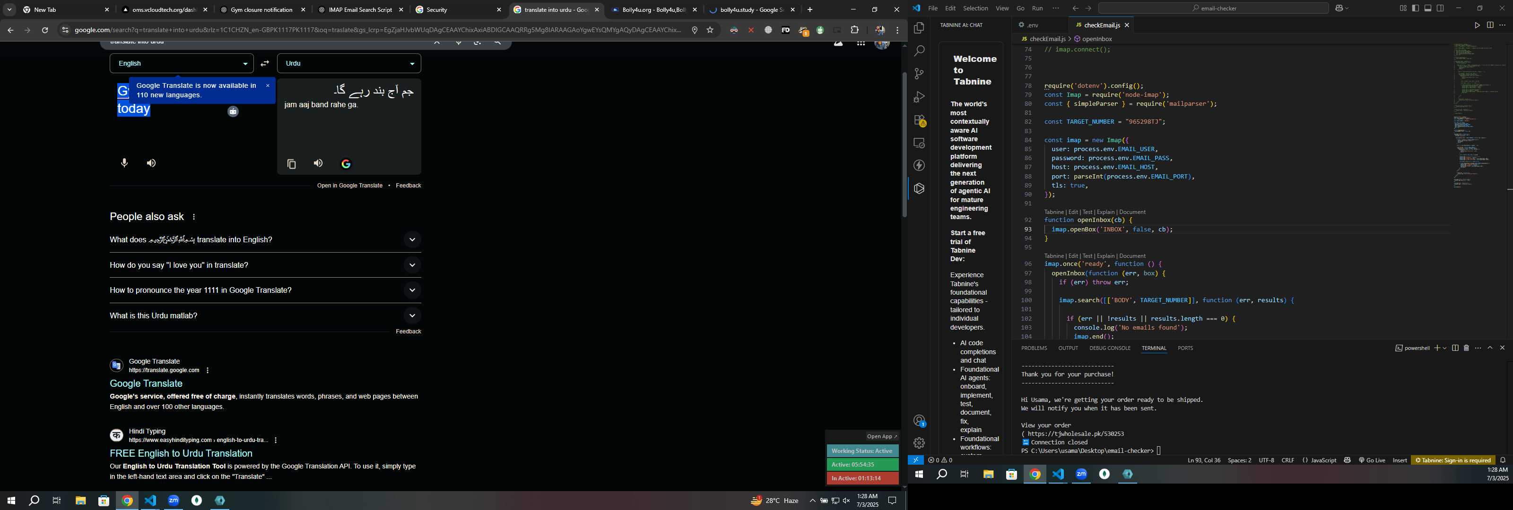Viewport: 1513px width, 510px height.
Task: Open VS Code Accounts icon with badge
Action: pos(919,421)
